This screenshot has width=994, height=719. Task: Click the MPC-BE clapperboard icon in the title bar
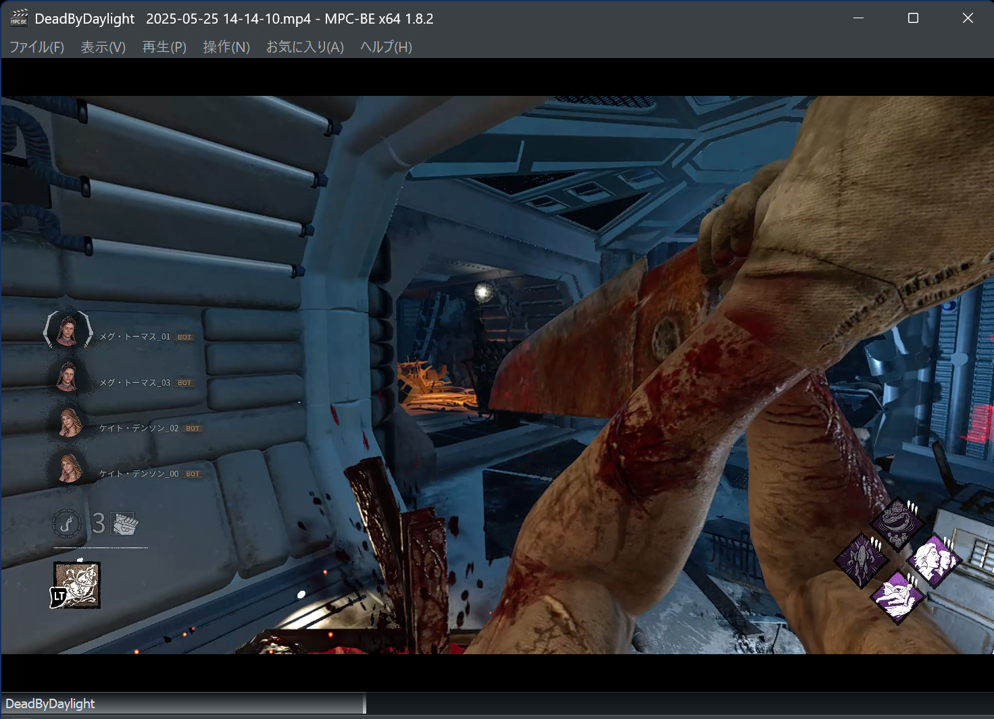(x=19, y=18)
